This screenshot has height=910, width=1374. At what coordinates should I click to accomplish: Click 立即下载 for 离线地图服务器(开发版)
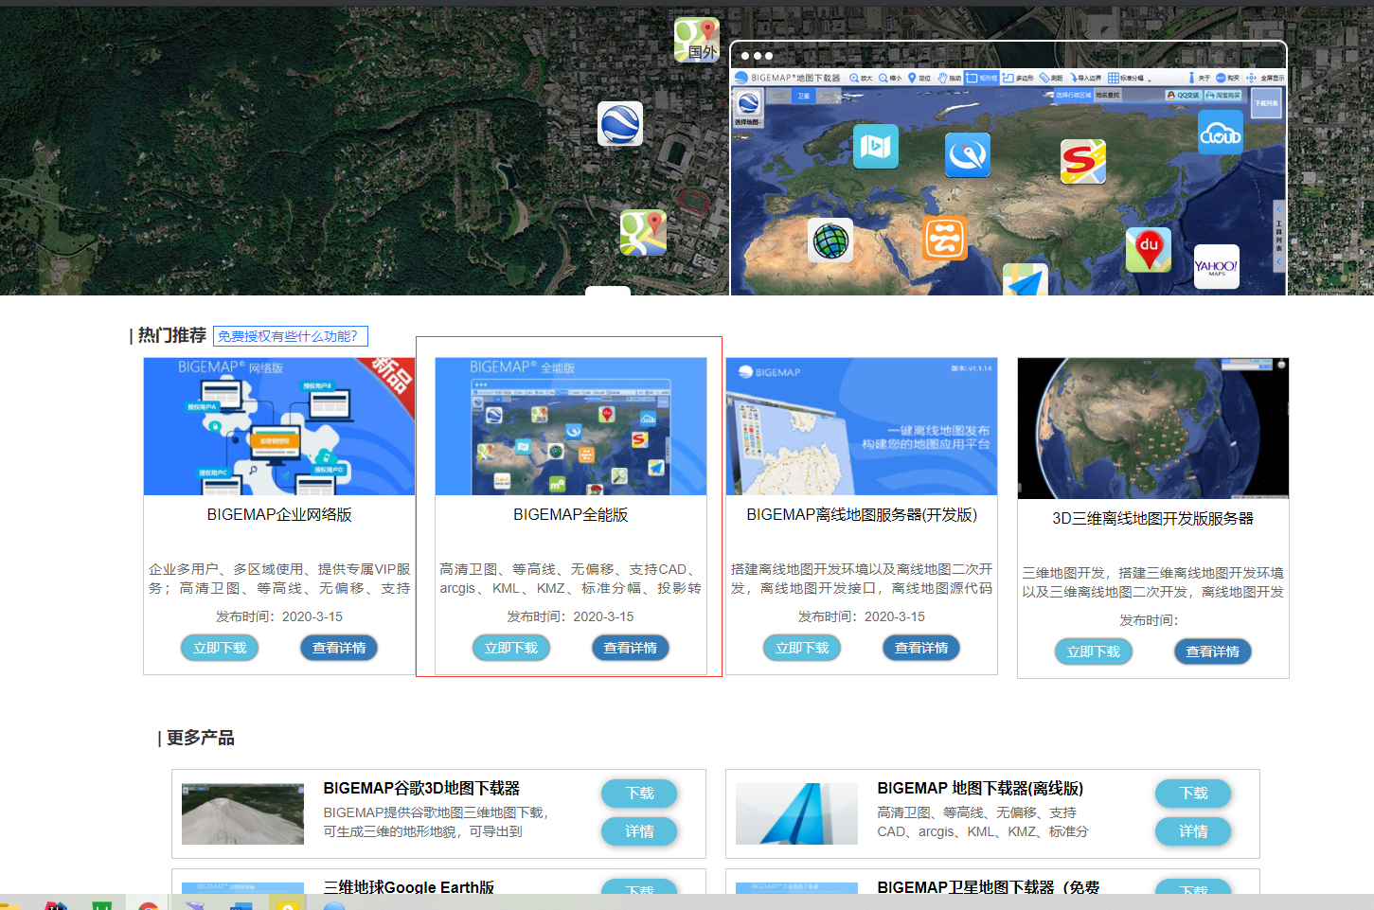(802, 648)
